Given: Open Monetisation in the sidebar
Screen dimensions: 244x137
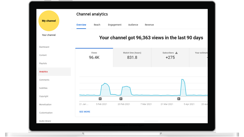Looking at the screenshot, I should (45, 104).
